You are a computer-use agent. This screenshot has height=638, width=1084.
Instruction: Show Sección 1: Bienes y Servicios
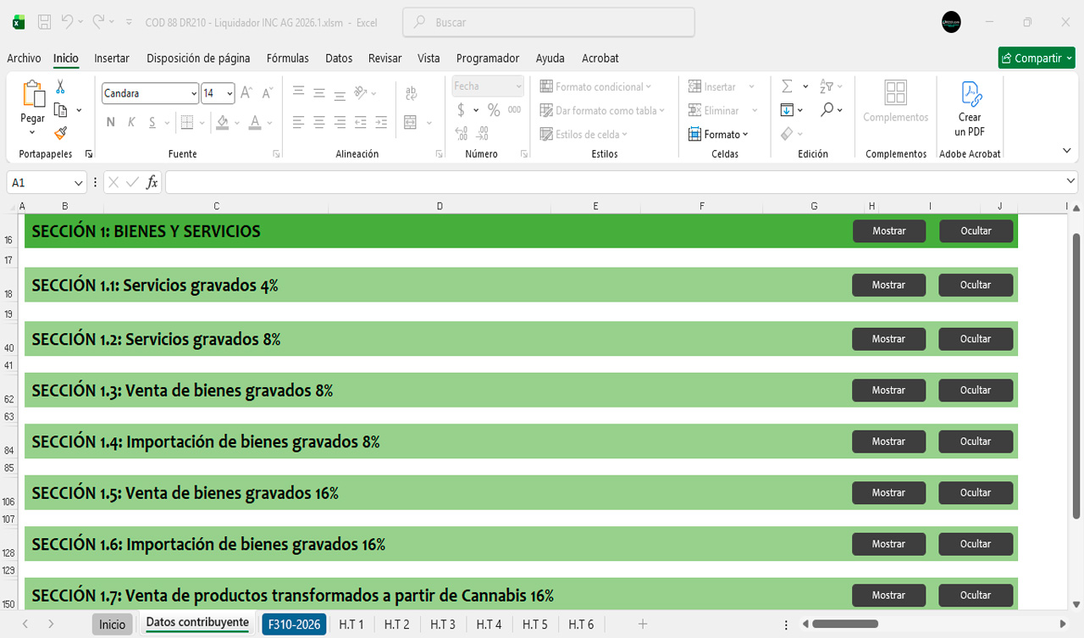click(x=888, y=231)
